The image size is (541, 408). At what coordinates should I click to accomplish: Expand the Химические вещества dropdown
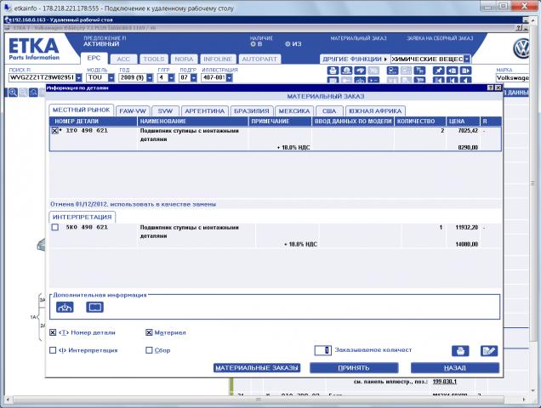pos(467,59)
